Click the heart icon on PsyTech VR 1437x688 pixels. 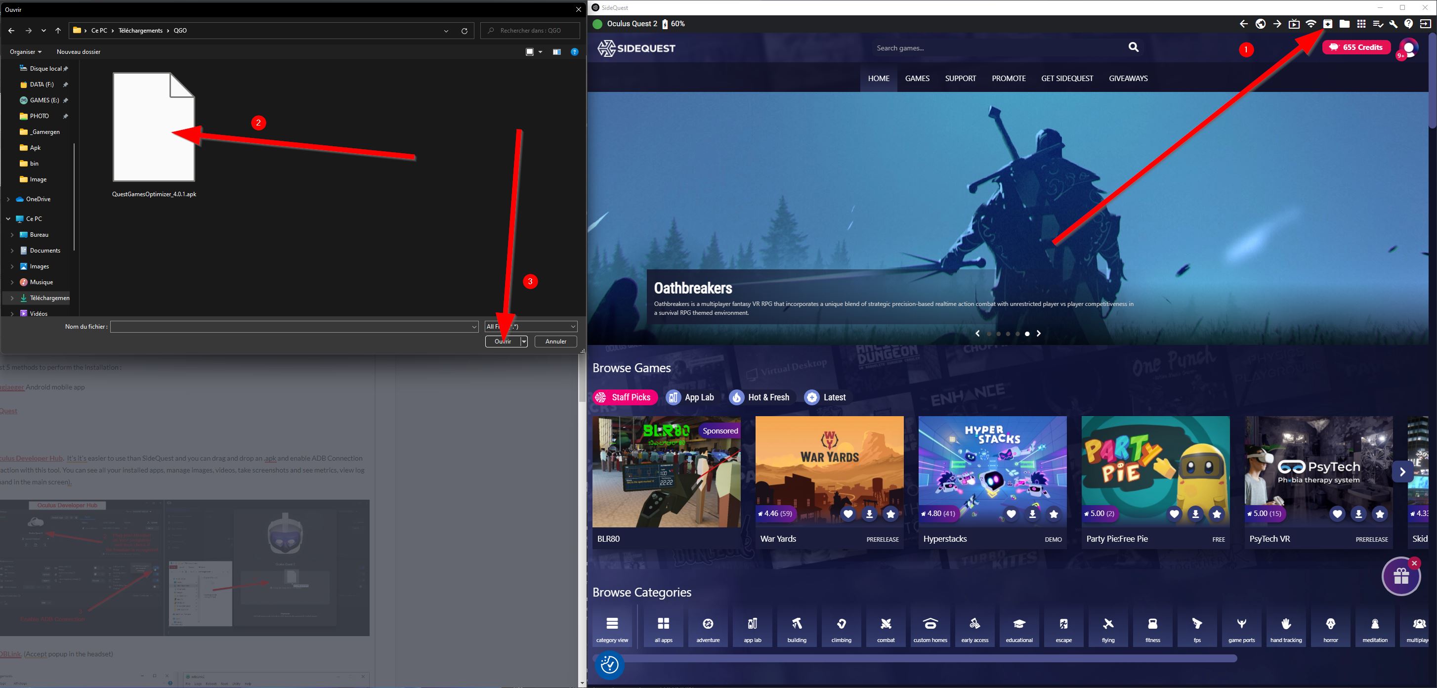pos(1337,514)
